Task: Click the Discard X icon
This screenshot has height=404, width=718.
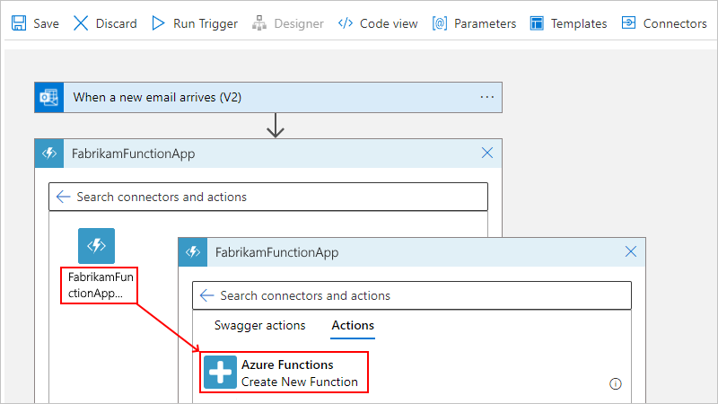Action: (81, 23)
